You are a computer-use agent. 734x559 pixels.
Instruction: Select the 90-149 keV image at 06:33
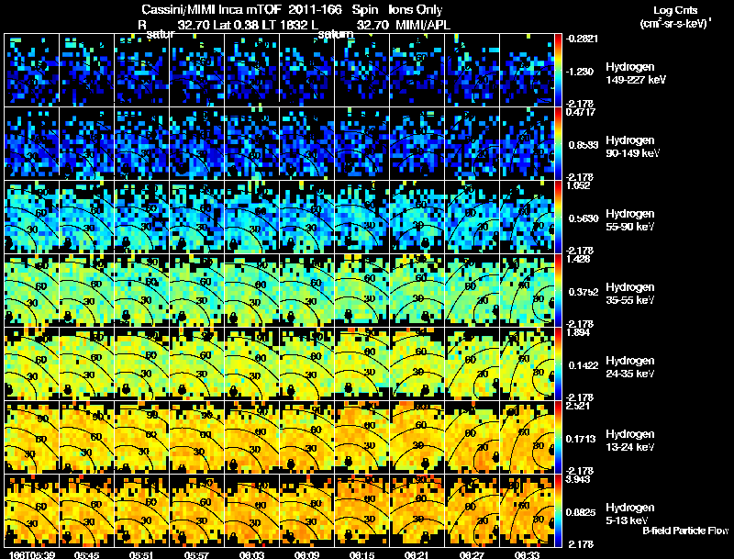[529, 143]
